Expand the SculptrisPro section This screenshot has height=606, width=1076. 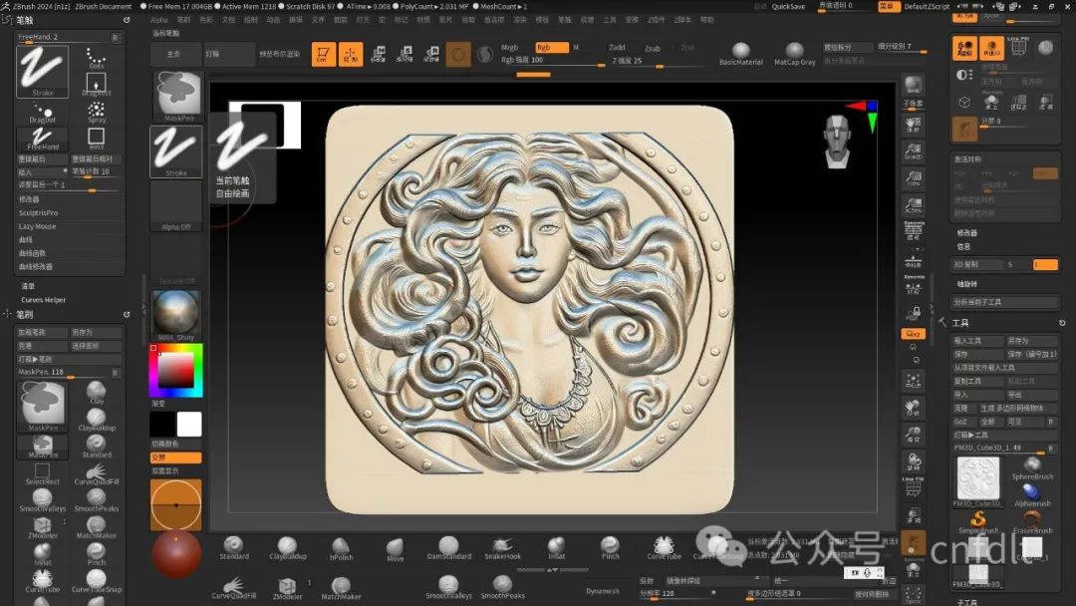(x=39, y=212)
